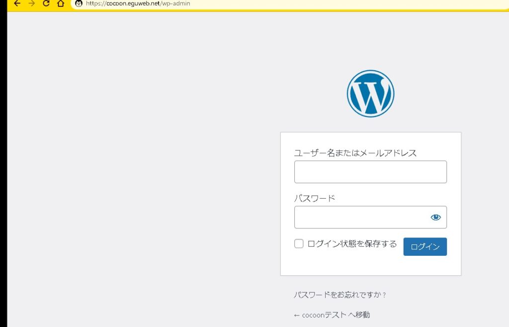Follow the ← cocoonテスト へ移動 link
Viewport: 509px width, 327px height.
pos(332,315)
